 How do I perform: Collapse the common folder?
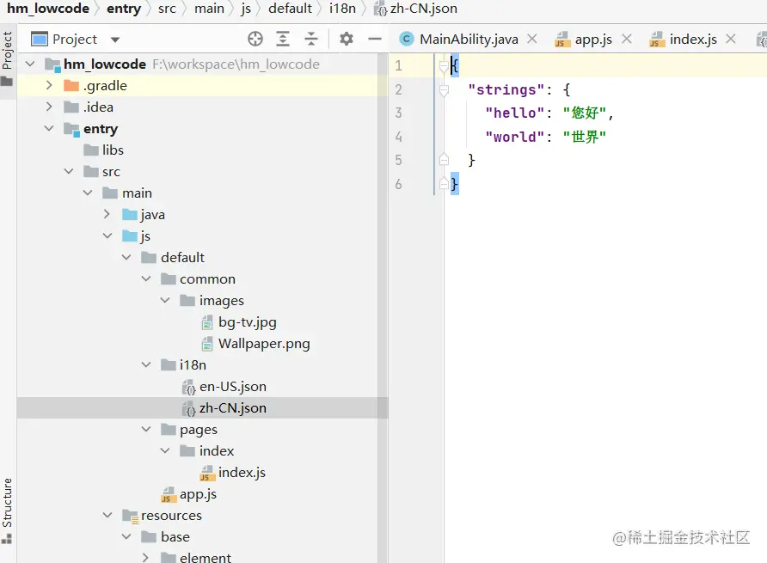(x=146, y=278)
